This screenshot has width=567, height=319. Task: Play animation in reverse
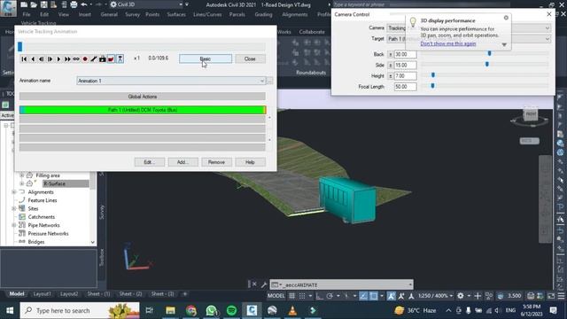coord(33,58)
